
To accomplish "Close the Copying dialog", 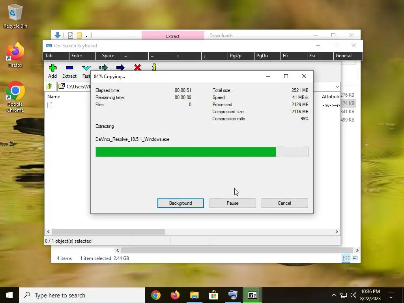I will 304,76.
